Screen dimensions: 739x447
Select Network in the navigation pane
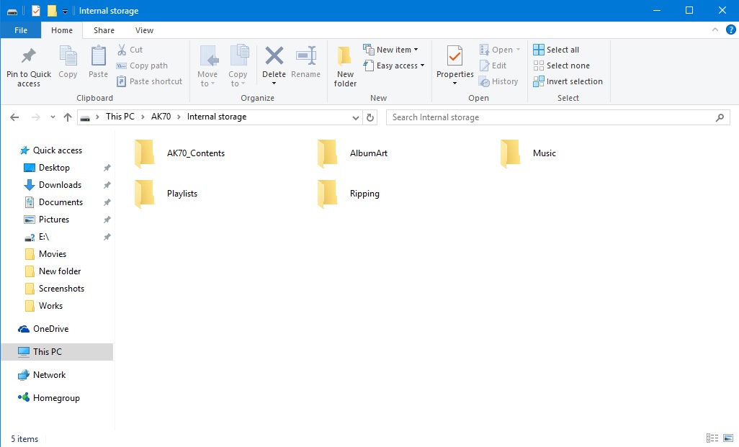[x=49, y=375]
